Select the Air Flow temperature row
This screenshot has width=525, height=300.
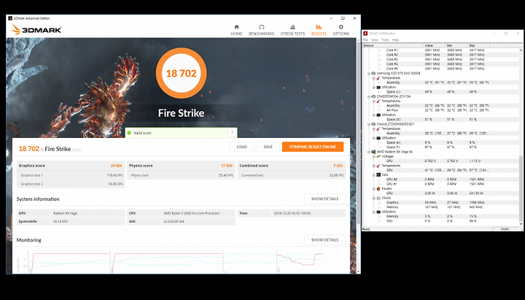tap(441, 110)
